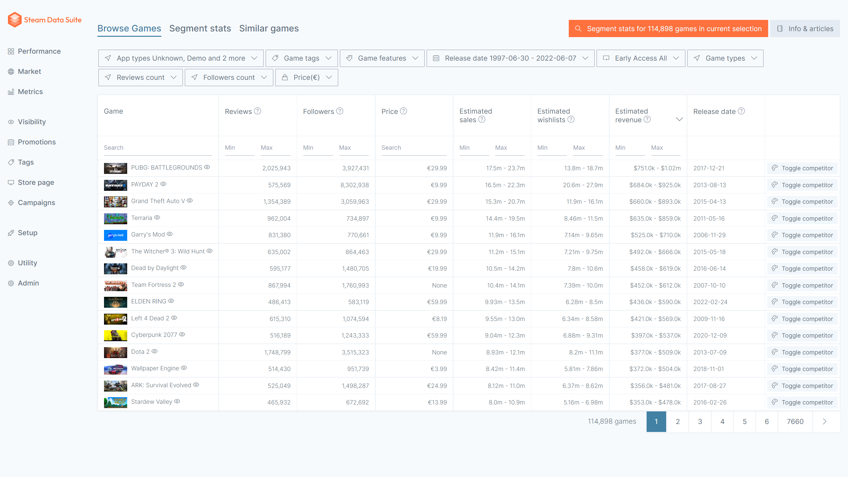The width and height of the screenshot is (848, 477).
Task: Toggle the eye icon next to PAYDAY 2
Action: point(163,184)
